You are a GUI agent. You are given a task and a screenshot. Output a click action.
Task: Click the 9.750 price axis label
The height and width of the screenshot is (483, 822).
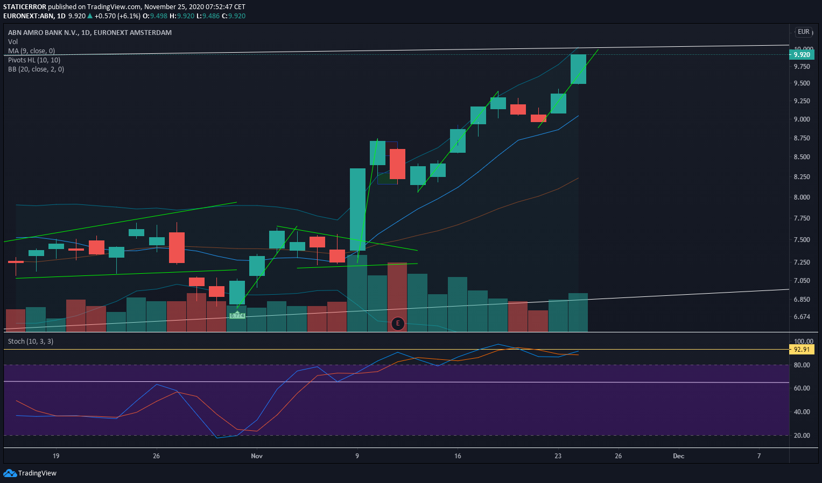coord(802,67)
